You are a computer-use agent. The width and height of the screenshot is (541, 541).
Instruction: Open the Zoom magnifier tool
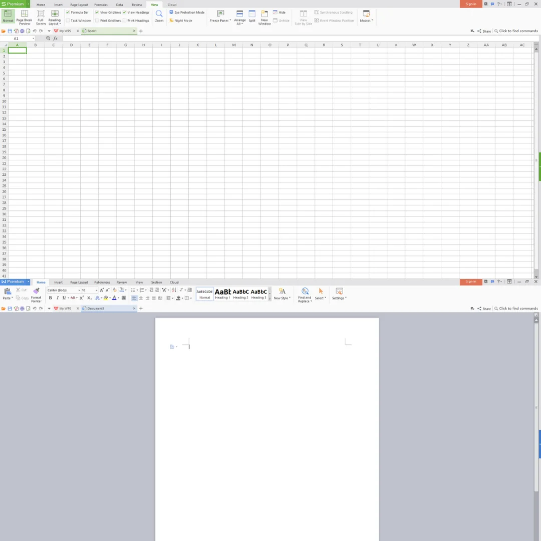tap(159, 16)
